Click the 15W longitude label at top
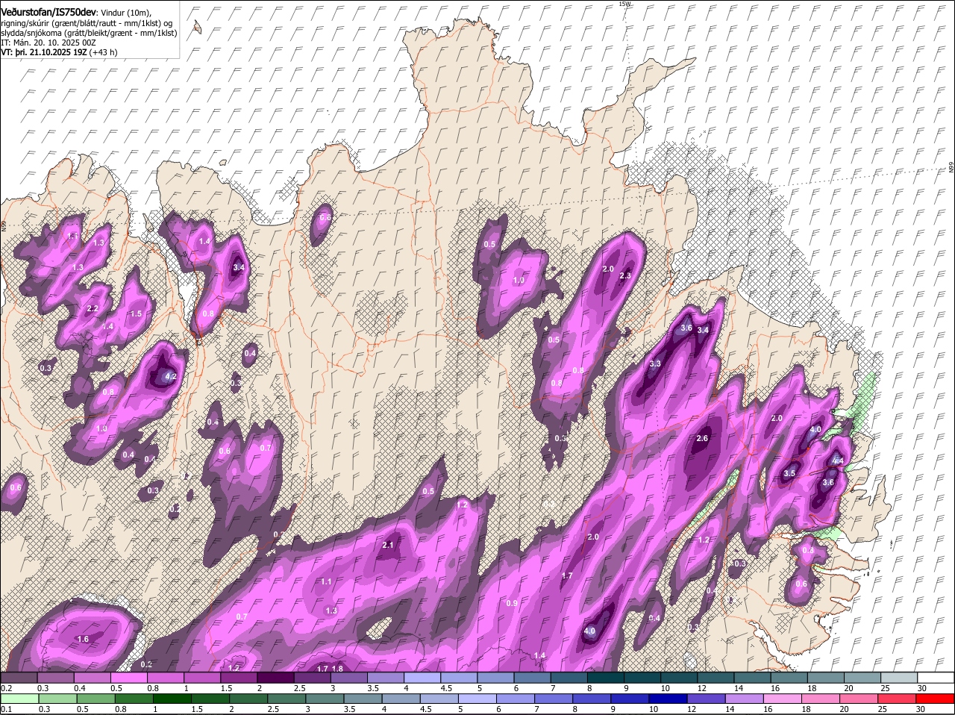 point(624,4)
